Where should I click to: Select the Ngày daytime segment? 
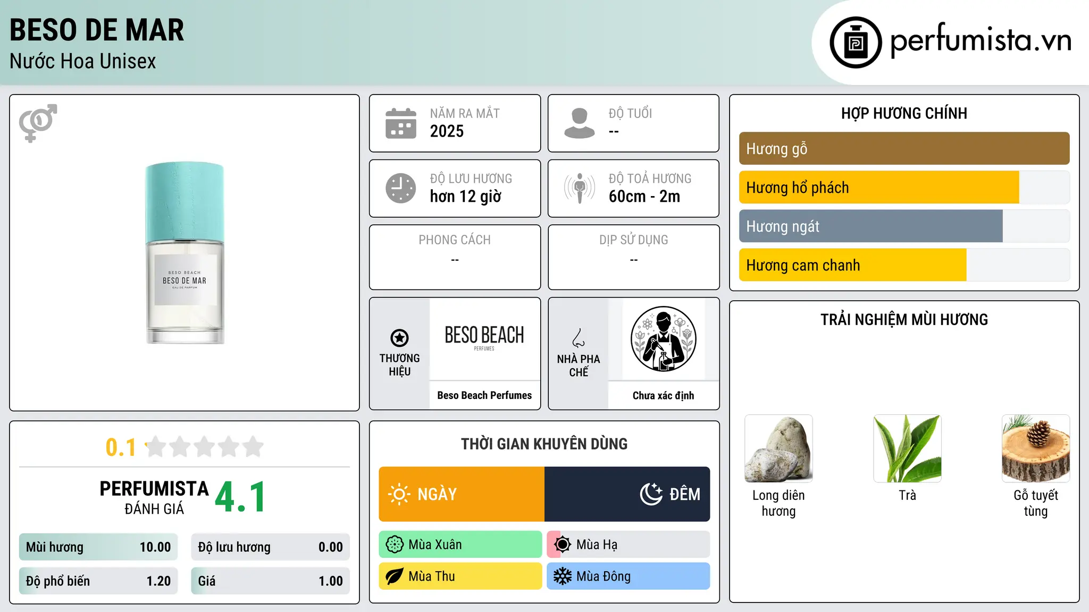click(x=462, y=494)
